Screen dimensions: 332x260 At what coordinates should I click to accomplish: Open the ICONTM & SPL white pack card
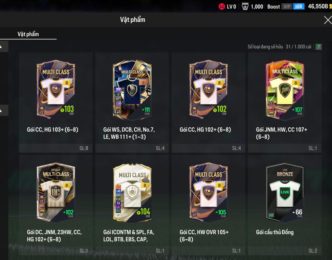coord(132,205)
